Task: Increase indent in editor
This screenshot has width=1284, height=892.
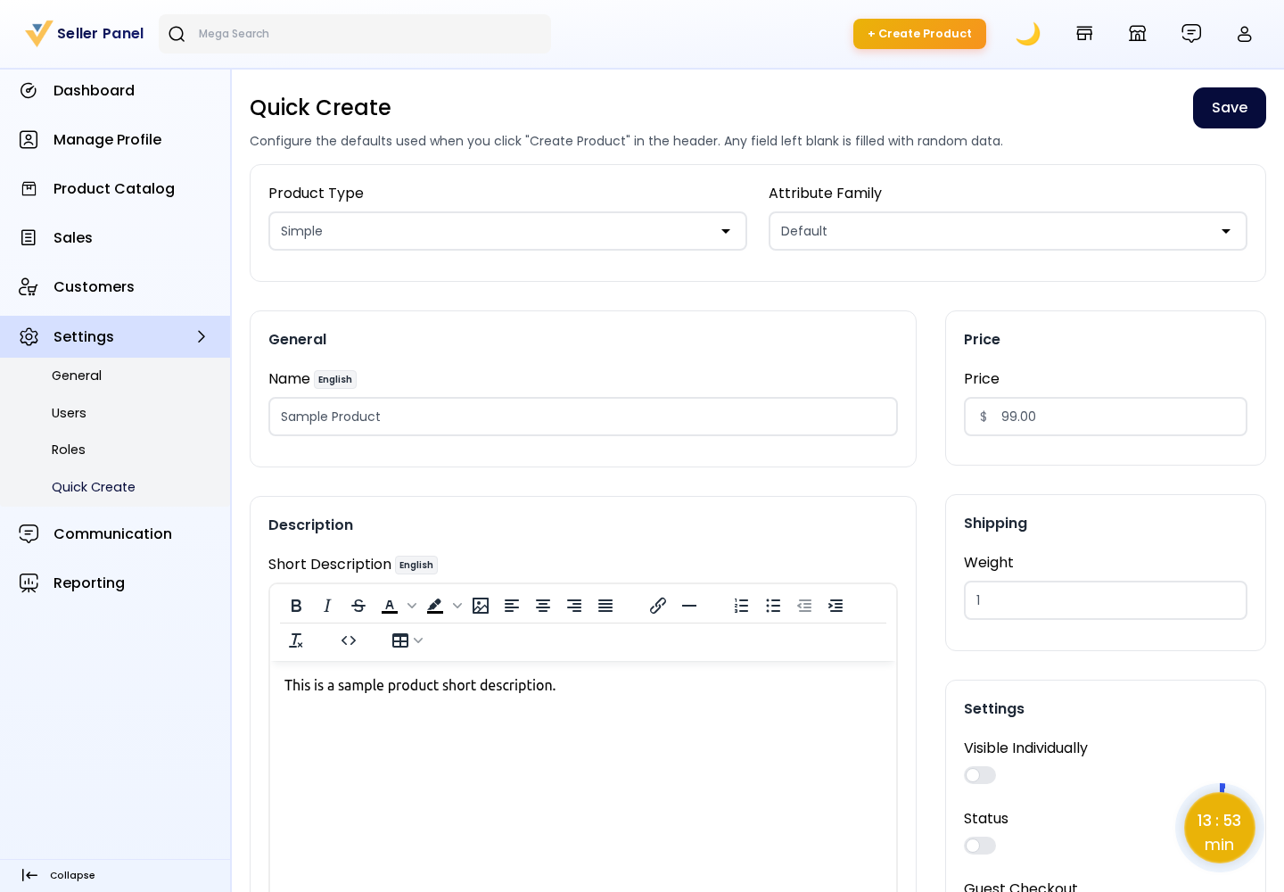Action: [835, 606]
